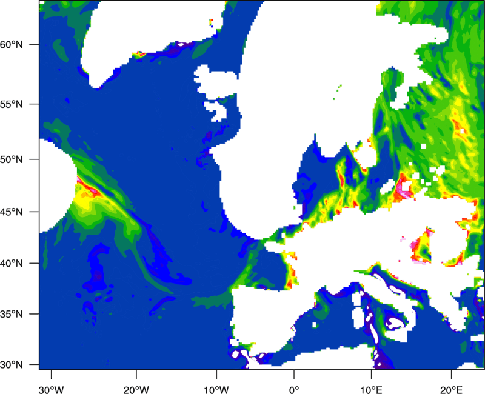
Task: Click the 60°N latitude label
Action: [16, 45]
